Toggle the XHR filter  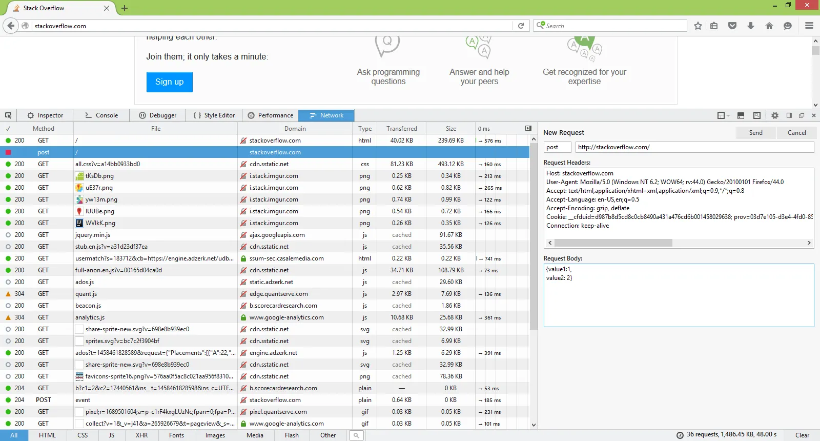point(142,435)
